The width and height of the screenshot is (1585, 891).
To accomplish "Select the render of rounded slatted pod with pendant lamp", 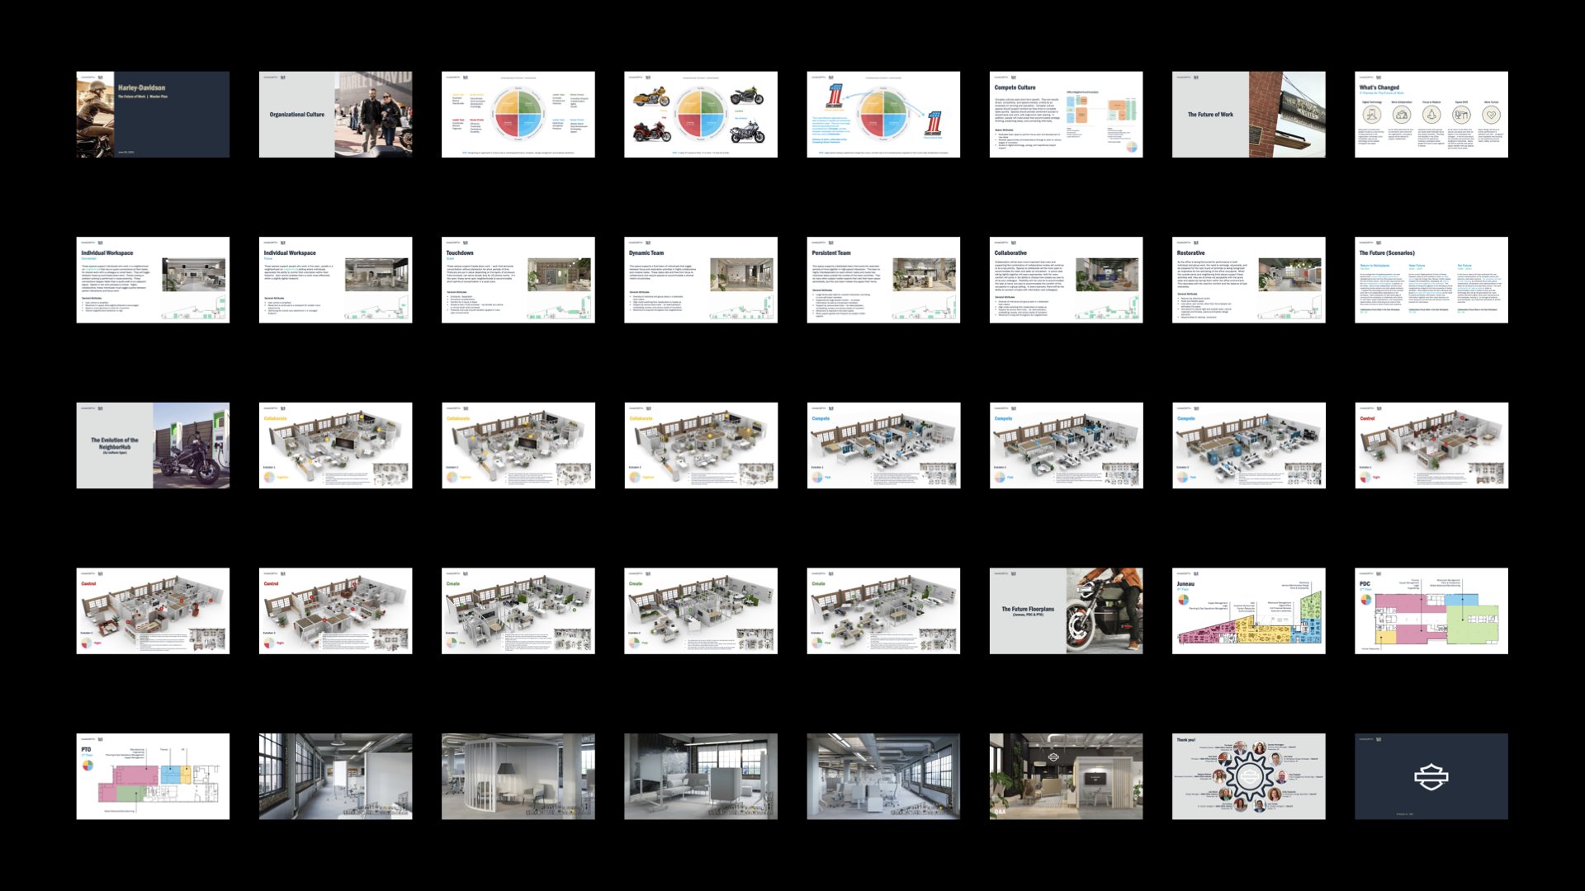I will coord(518,776).
